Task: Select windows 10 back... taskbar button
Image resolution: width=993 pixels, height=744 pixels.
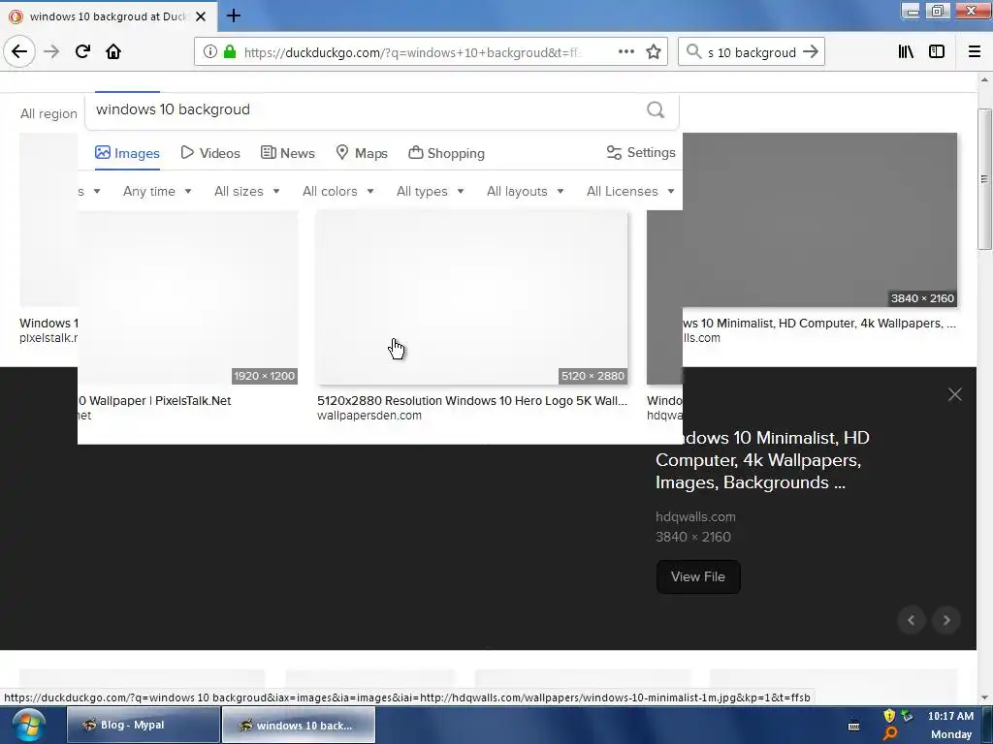Action: point(299,725)
